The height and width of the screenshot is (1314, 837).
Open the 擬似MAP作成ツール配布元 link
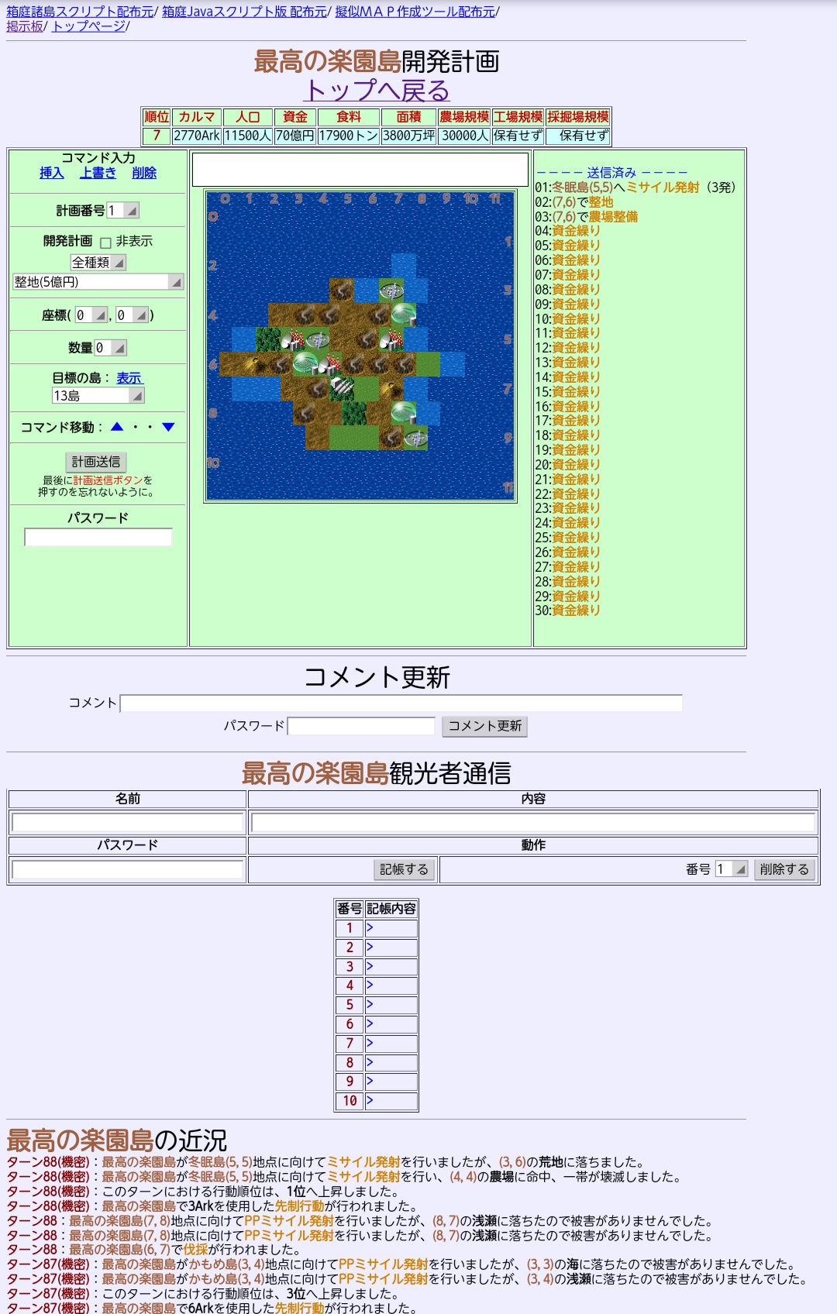point(415,12)
